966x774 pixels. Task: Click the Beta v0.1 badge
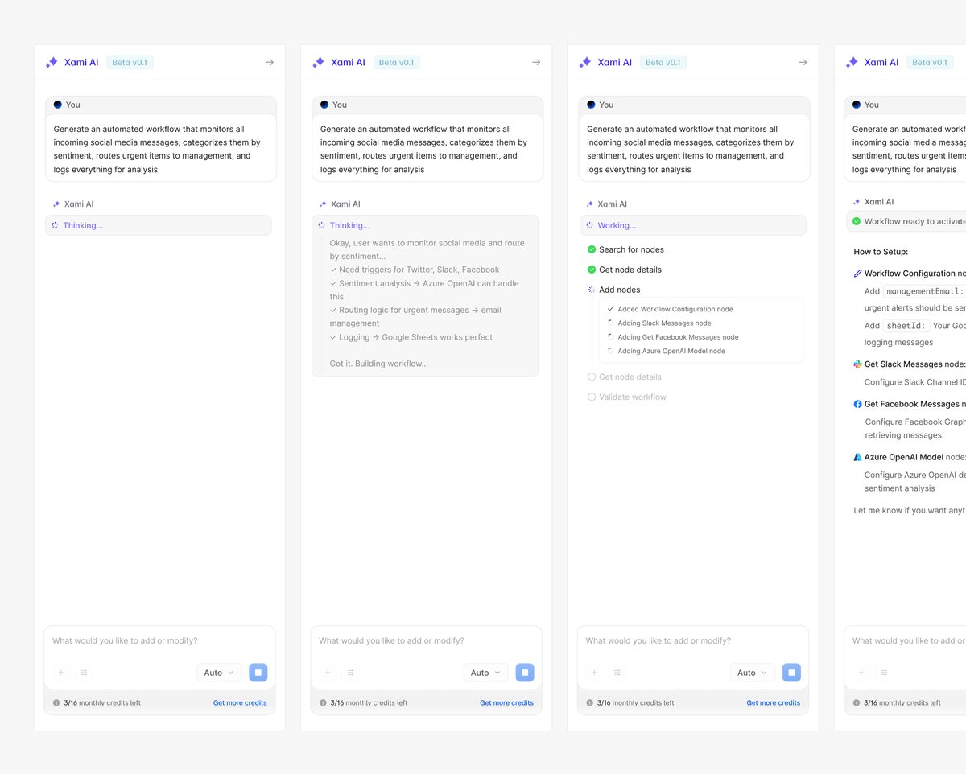[130, 62]
